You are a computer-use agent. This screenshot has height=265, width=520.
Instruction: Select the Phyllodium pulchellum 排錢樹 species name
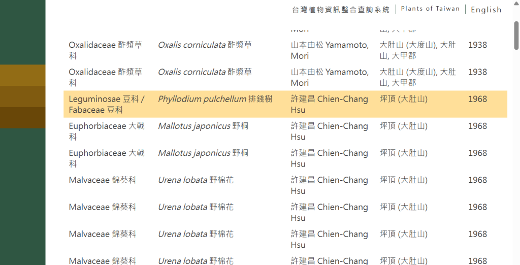pyautogui.click(x=215, y=99)
